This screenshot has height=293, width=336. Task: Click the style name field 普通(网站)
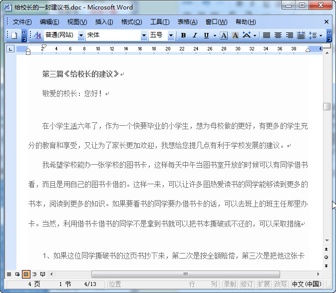pyautogui.click(x=61, y=35)
